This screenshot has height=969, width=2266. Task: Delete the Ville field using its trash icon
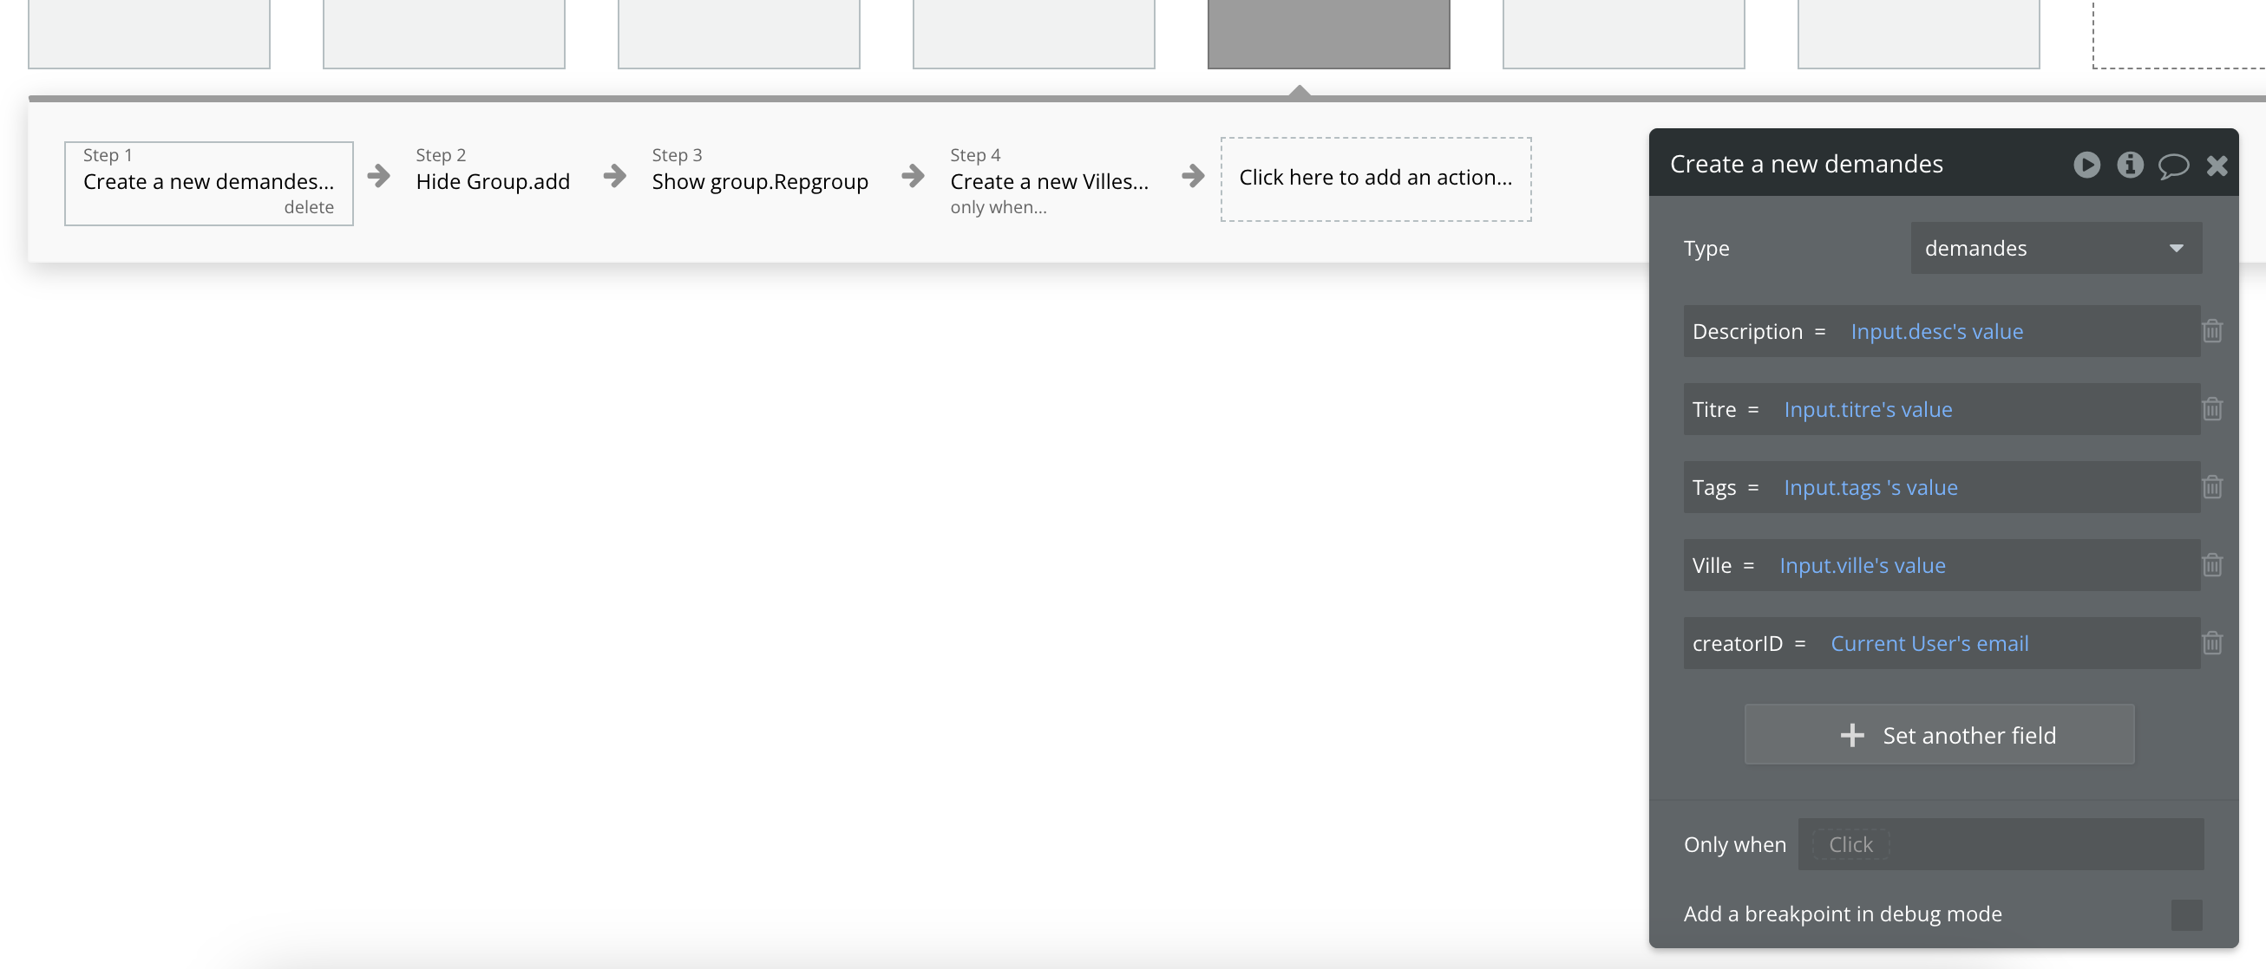point(2212,565)
